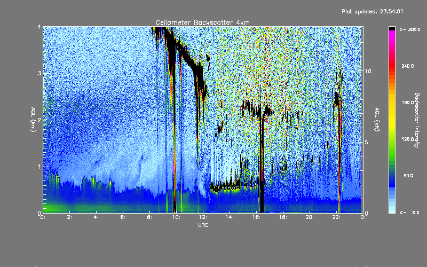This screenshot has height=267, width=427.
Task: Click the "60.0" colorbar scale label
Action: [408, 176]
